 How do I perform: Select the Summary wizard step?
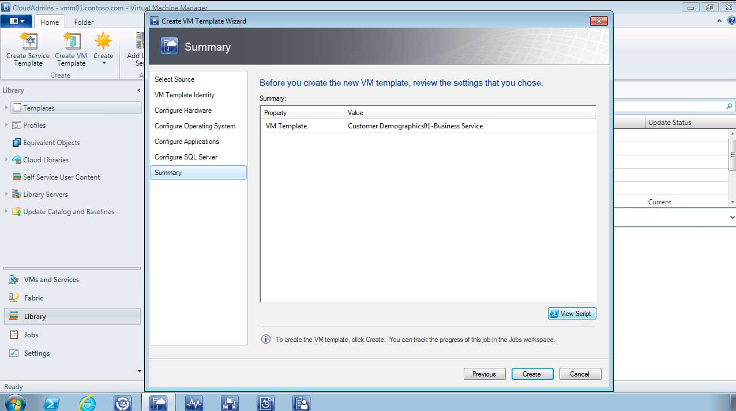198,173
